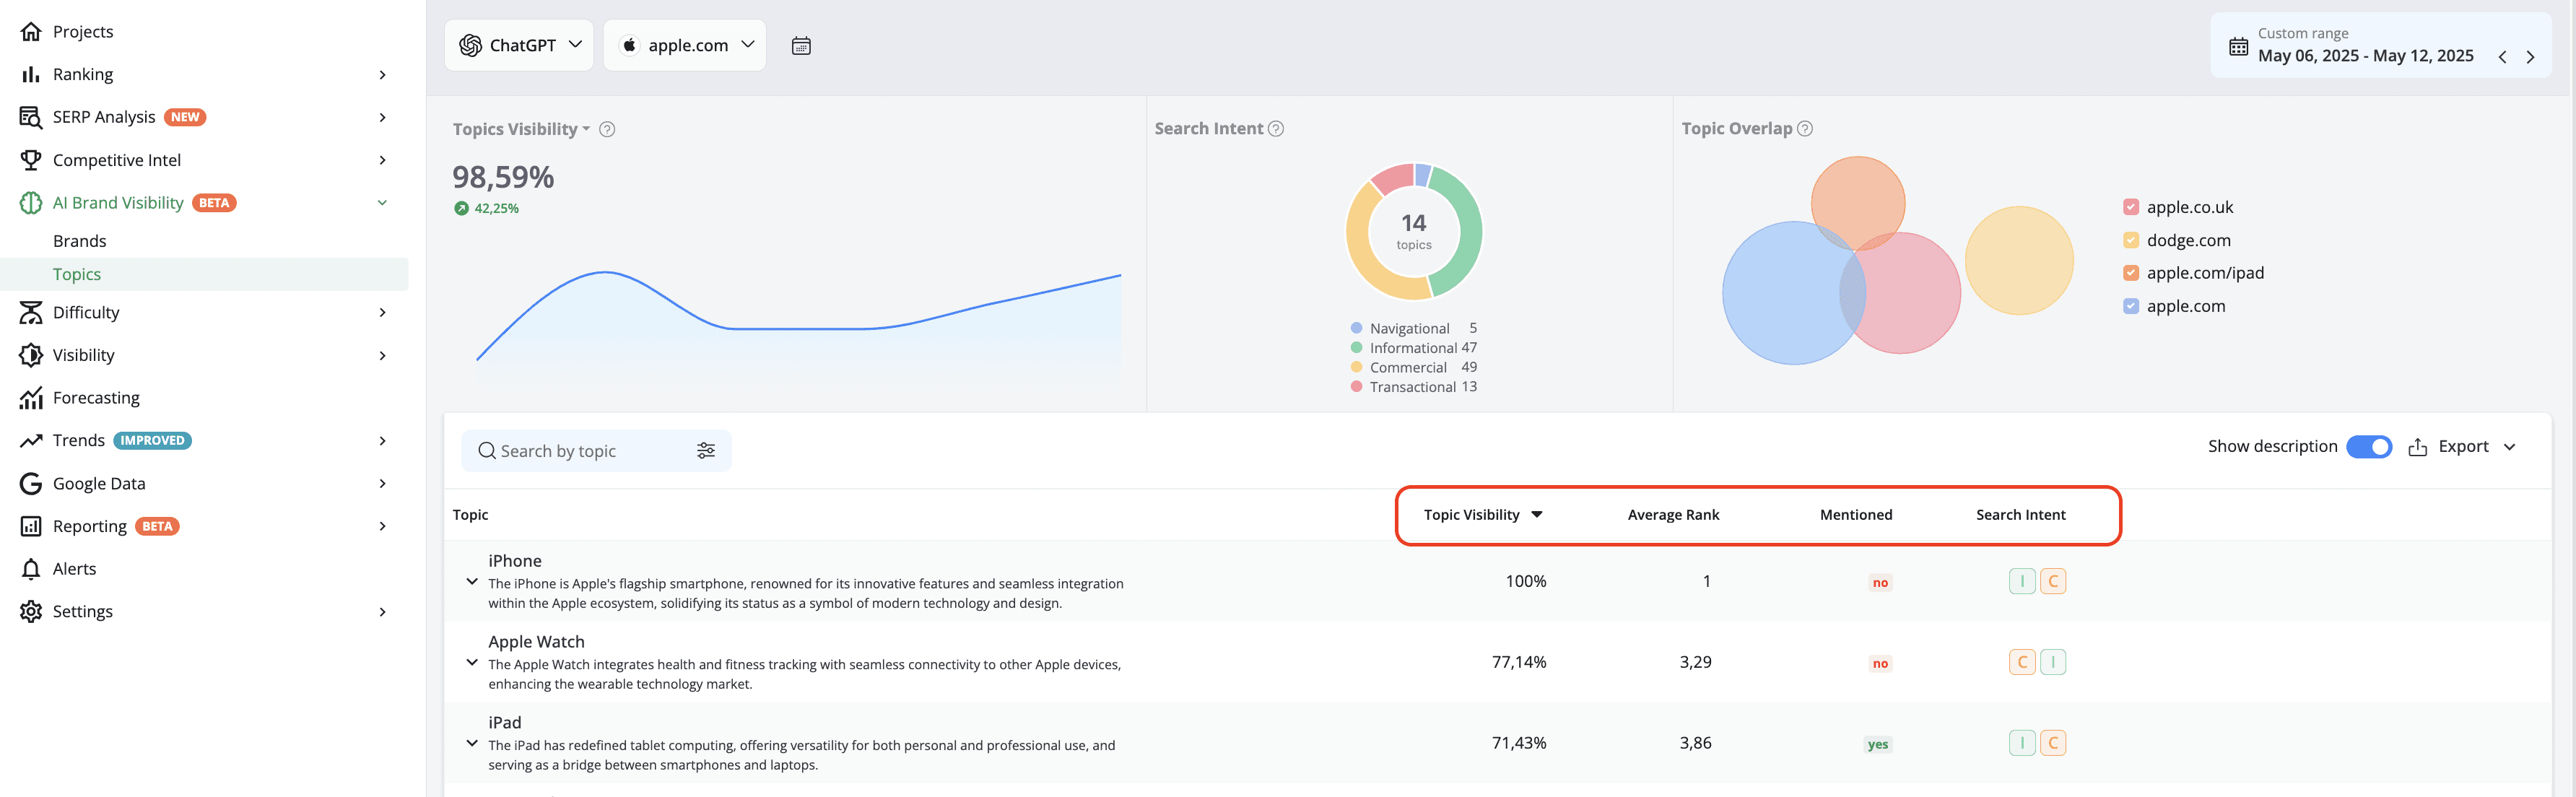Viewport: 2576px width, 797px height.
Task: Toggle the Show description switch
Action: click(2369, 447)
